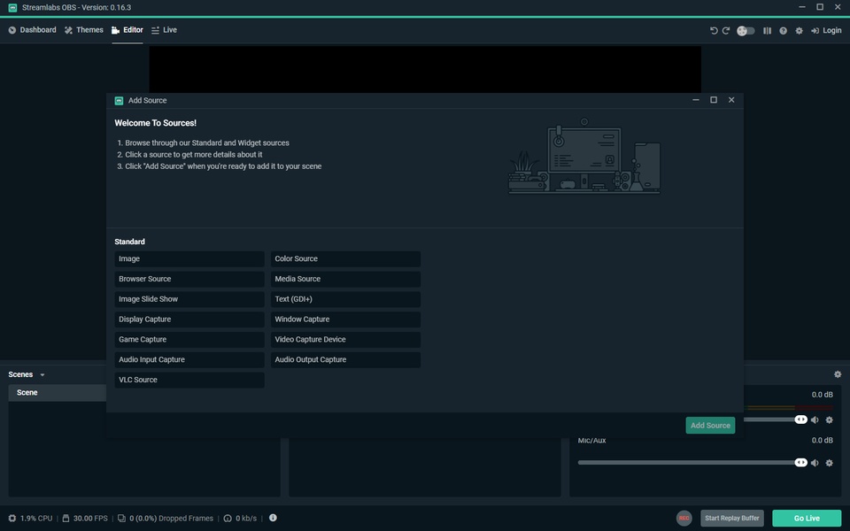Undo the last action in top toolbar

(714, 30)
